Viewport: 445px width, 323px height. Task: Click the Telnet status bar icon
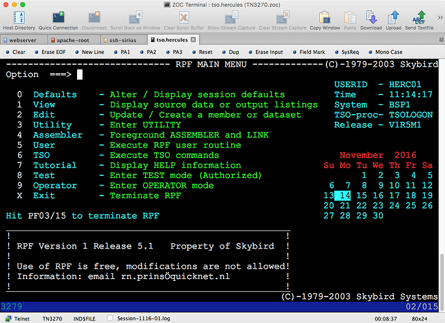tap(8, 318)
